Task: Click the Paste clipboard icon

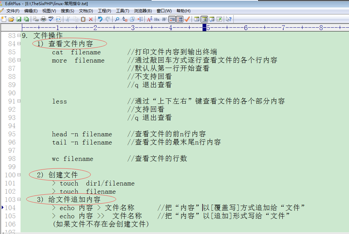Action: pyautogui.click(x=83, y=19)
